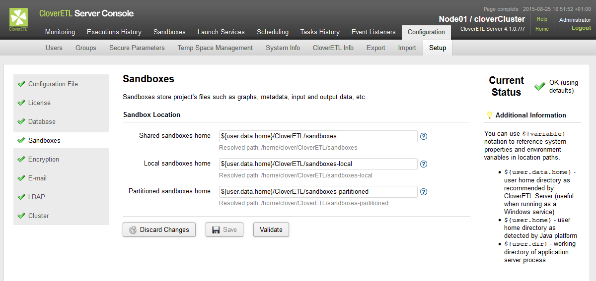
Task: Click the Validate button
Action: tap(271, 230)
